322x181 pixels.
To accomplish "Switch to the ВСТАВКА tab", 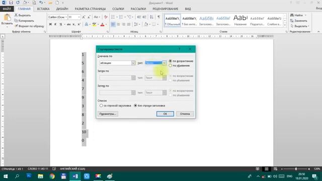I will click(43, 9).
